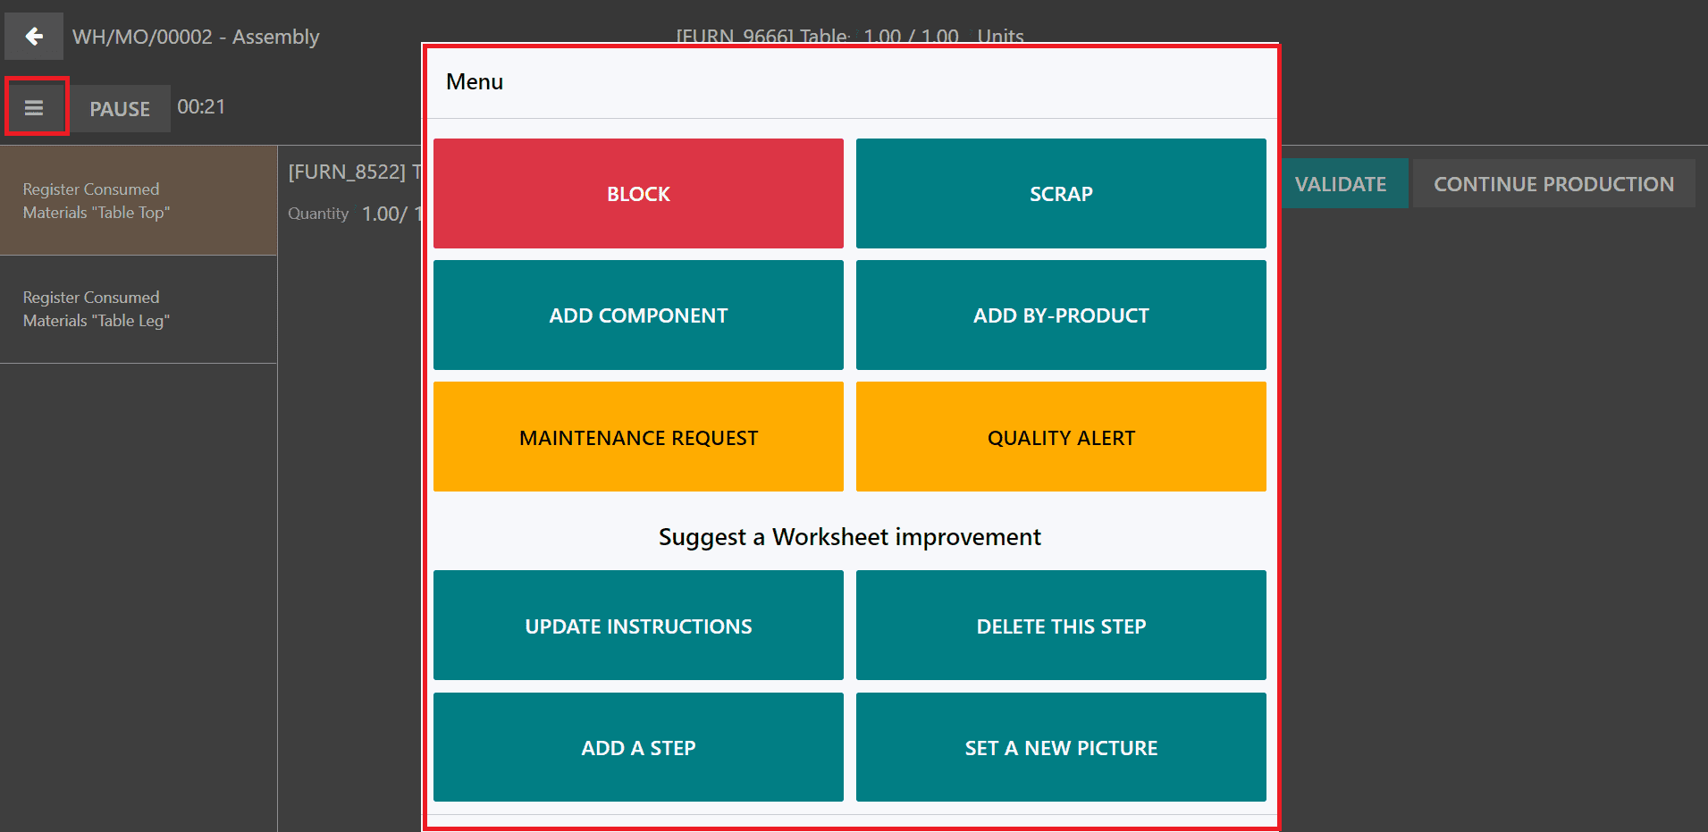Image resolution: width=1708 pixels, height=832 pixels.
Task: Pause the work order timer
Action: coord(120,109)
